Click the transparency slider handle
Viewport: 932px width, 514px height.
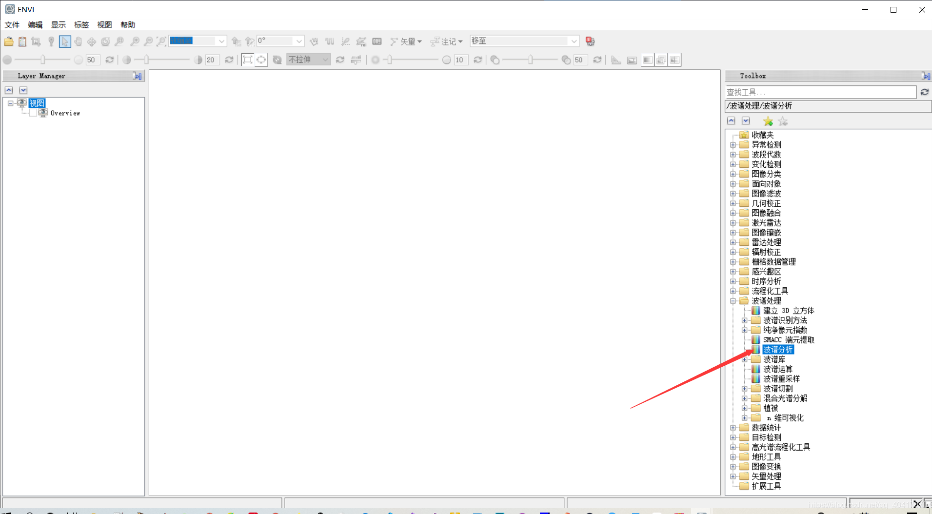click(530, 59)
